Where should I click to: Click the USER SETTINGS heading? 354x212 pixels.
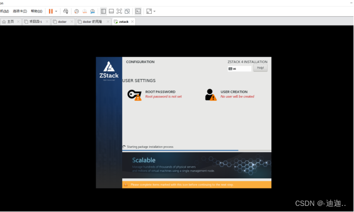pyautogui.click(x=139, y=81)
